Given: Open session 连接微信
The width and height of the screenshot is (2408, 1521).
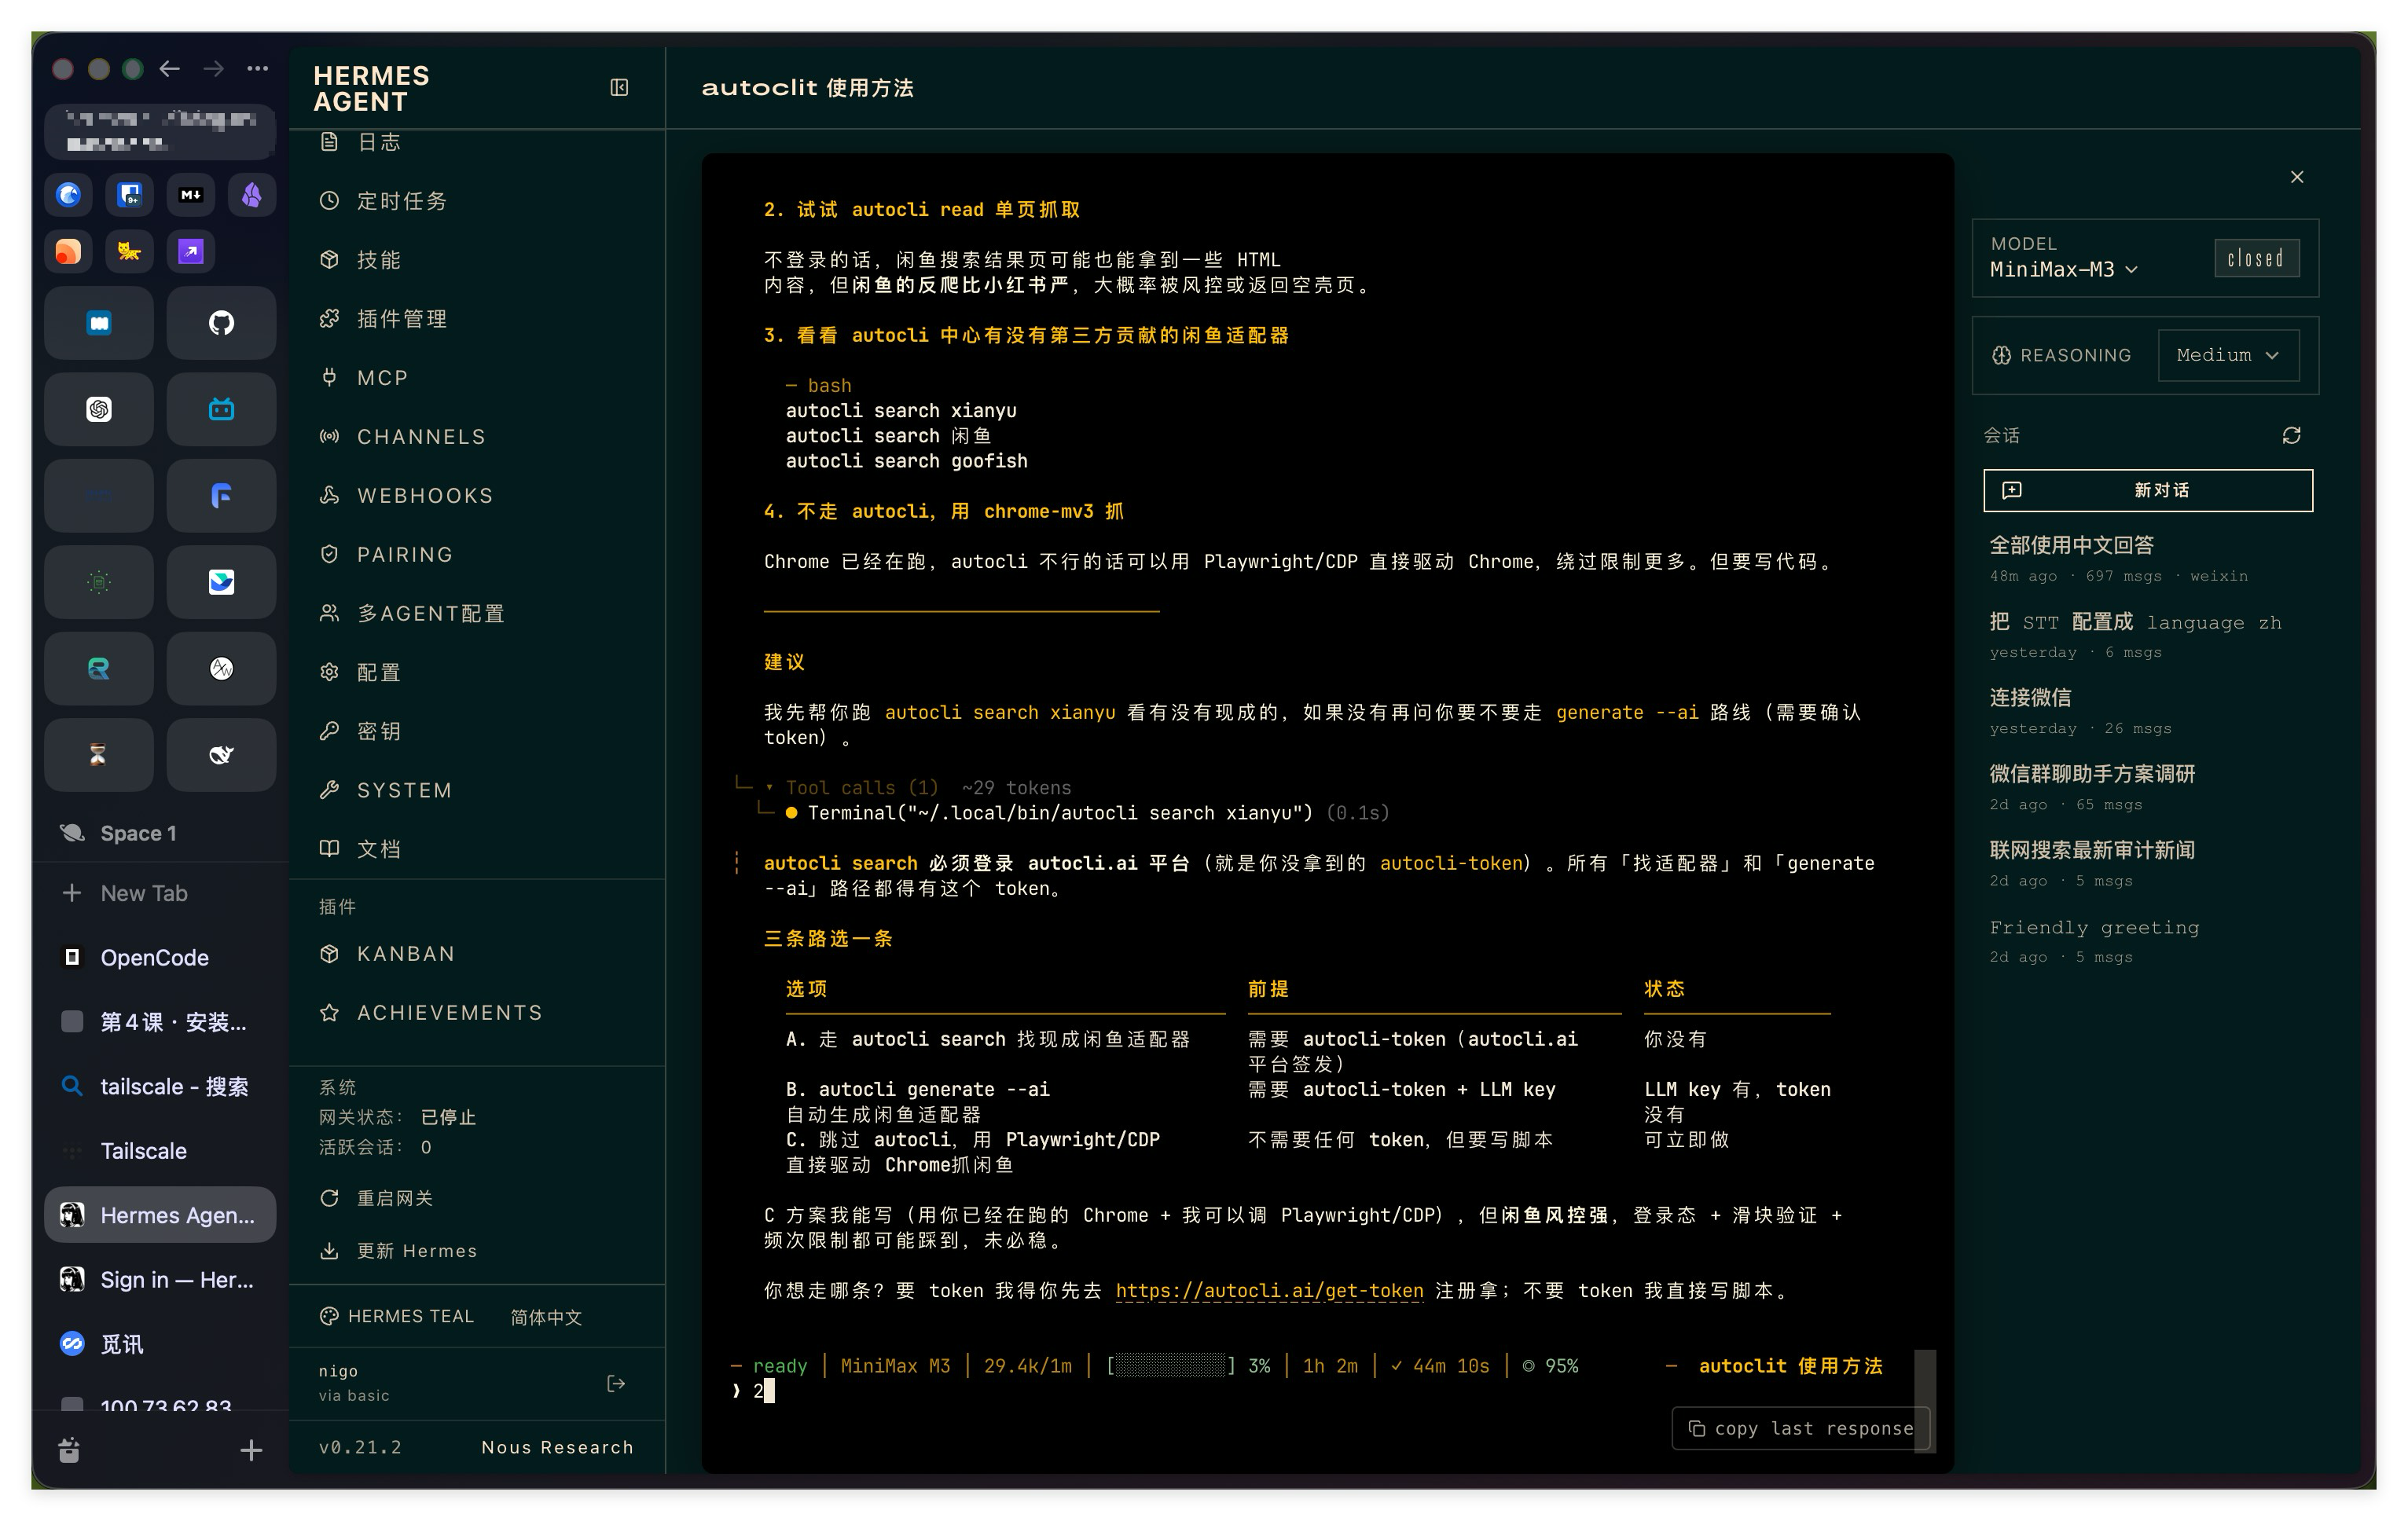Looking at the screenshot, I should tap(2148, 712).
